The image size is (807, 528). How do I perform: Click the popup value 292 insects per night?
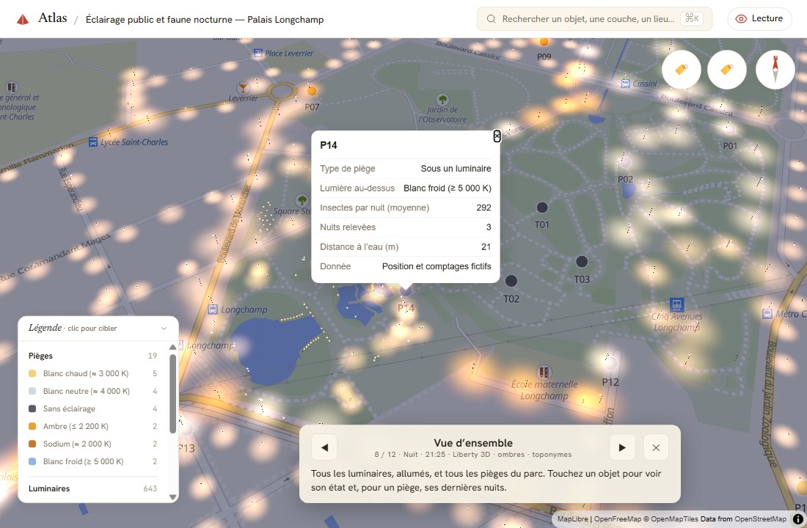pos(483,208)
